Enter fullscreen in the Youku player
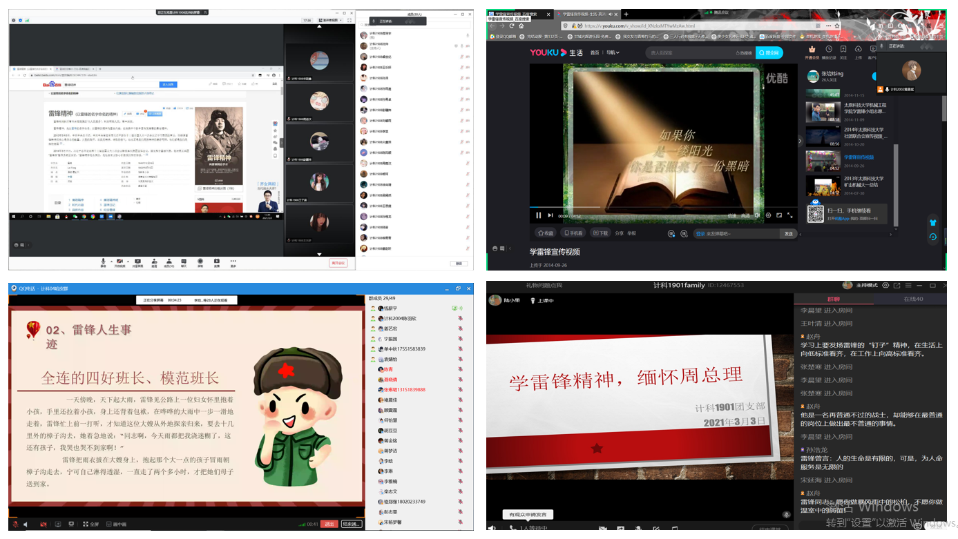958x539 pixels. tap(791, 215)
